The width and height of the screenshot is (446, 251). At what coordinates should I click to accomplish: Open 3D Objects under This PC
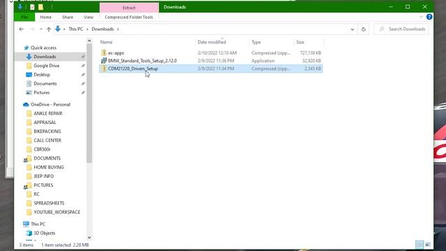tap(44, 233)
